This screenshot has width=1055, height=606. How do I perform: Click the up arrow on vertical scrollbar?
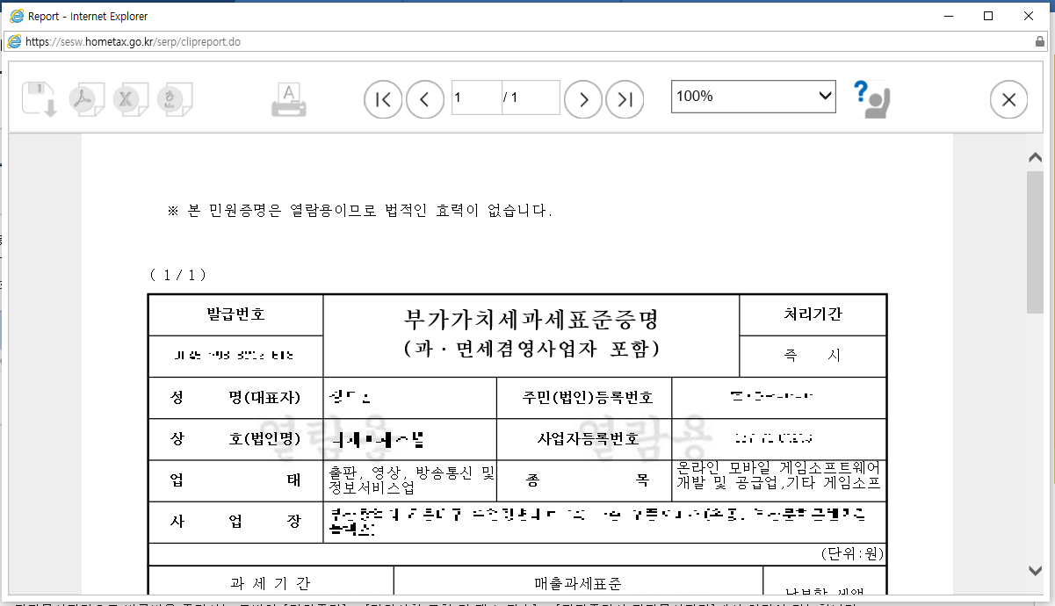[1035, 158]
